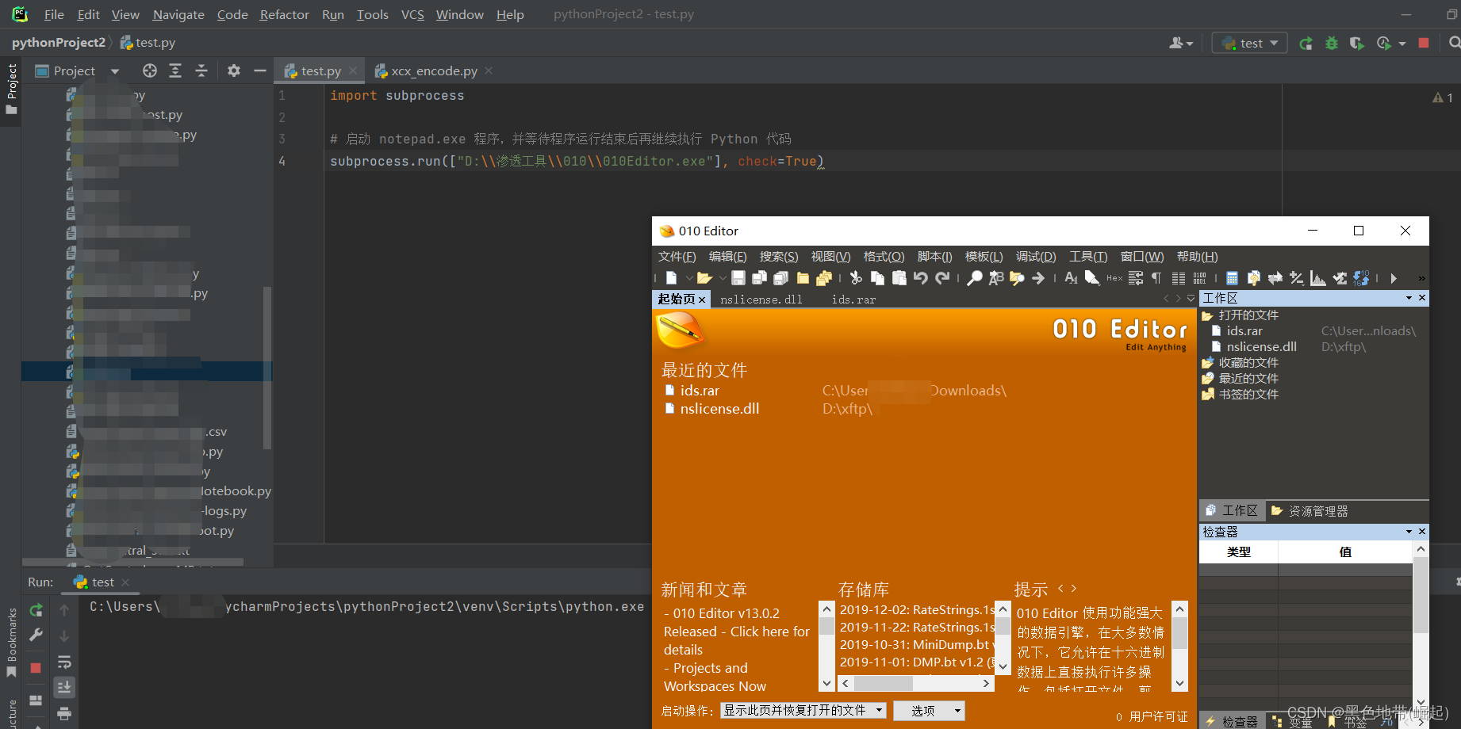Viewport: 1461px width, 729px height.
Task: Switch to ids.rar tab in 010 Editor
Action: click(x=853, y=300)
